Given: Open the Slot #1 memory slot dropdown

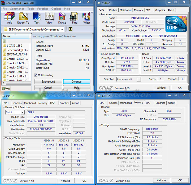Looking at the screenshot, I should tap(23, 112).
